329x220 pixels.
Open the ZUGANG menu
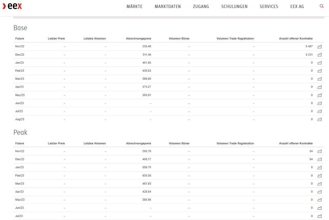click(201, 7)
